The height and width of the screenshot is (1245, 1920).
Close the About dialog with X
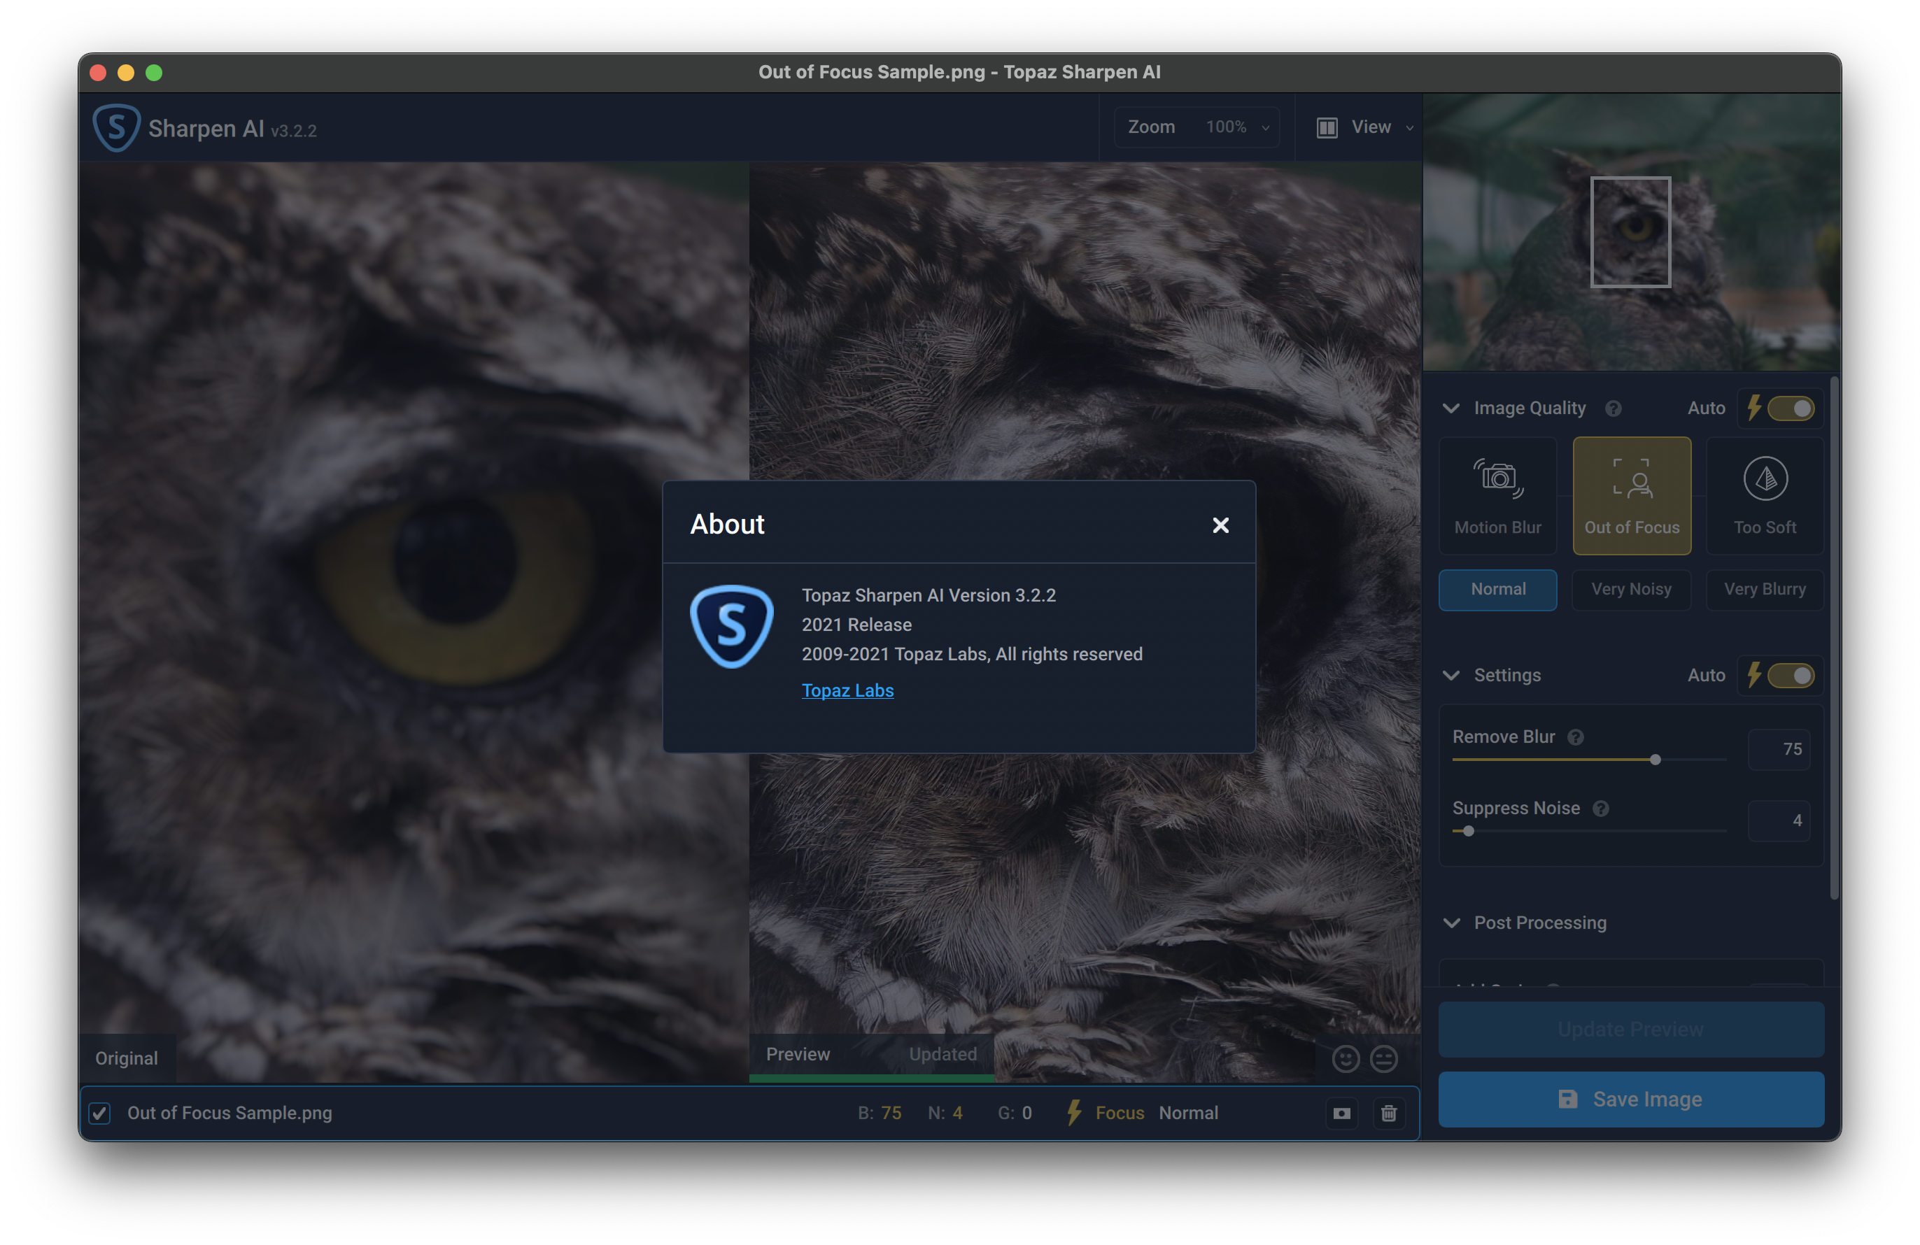click(x=1220, y=525)
